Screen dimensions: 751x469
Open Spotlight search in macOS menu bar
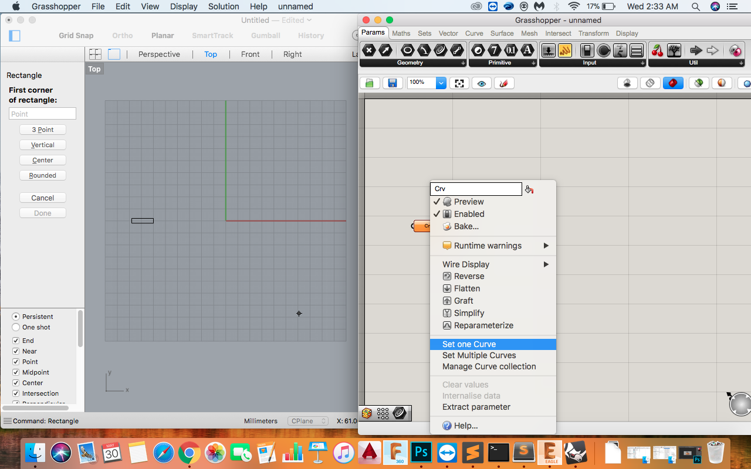[695, 6]
